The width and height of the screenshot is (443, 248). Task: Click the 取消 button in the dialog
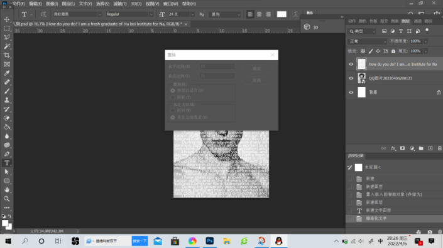[257, 81]
